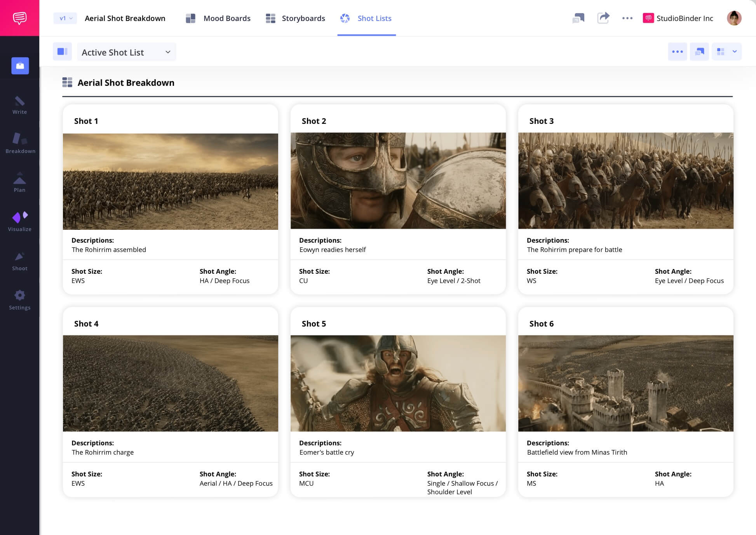Click the StudioBinder Inc company logo icon

[x=648, y=18]
